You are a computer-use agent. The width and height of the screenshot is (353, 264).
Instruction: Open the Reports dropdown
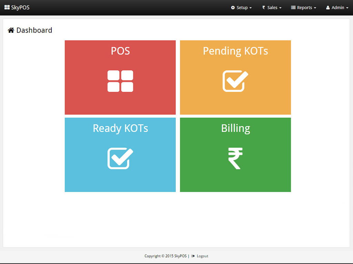click(305, 8)
